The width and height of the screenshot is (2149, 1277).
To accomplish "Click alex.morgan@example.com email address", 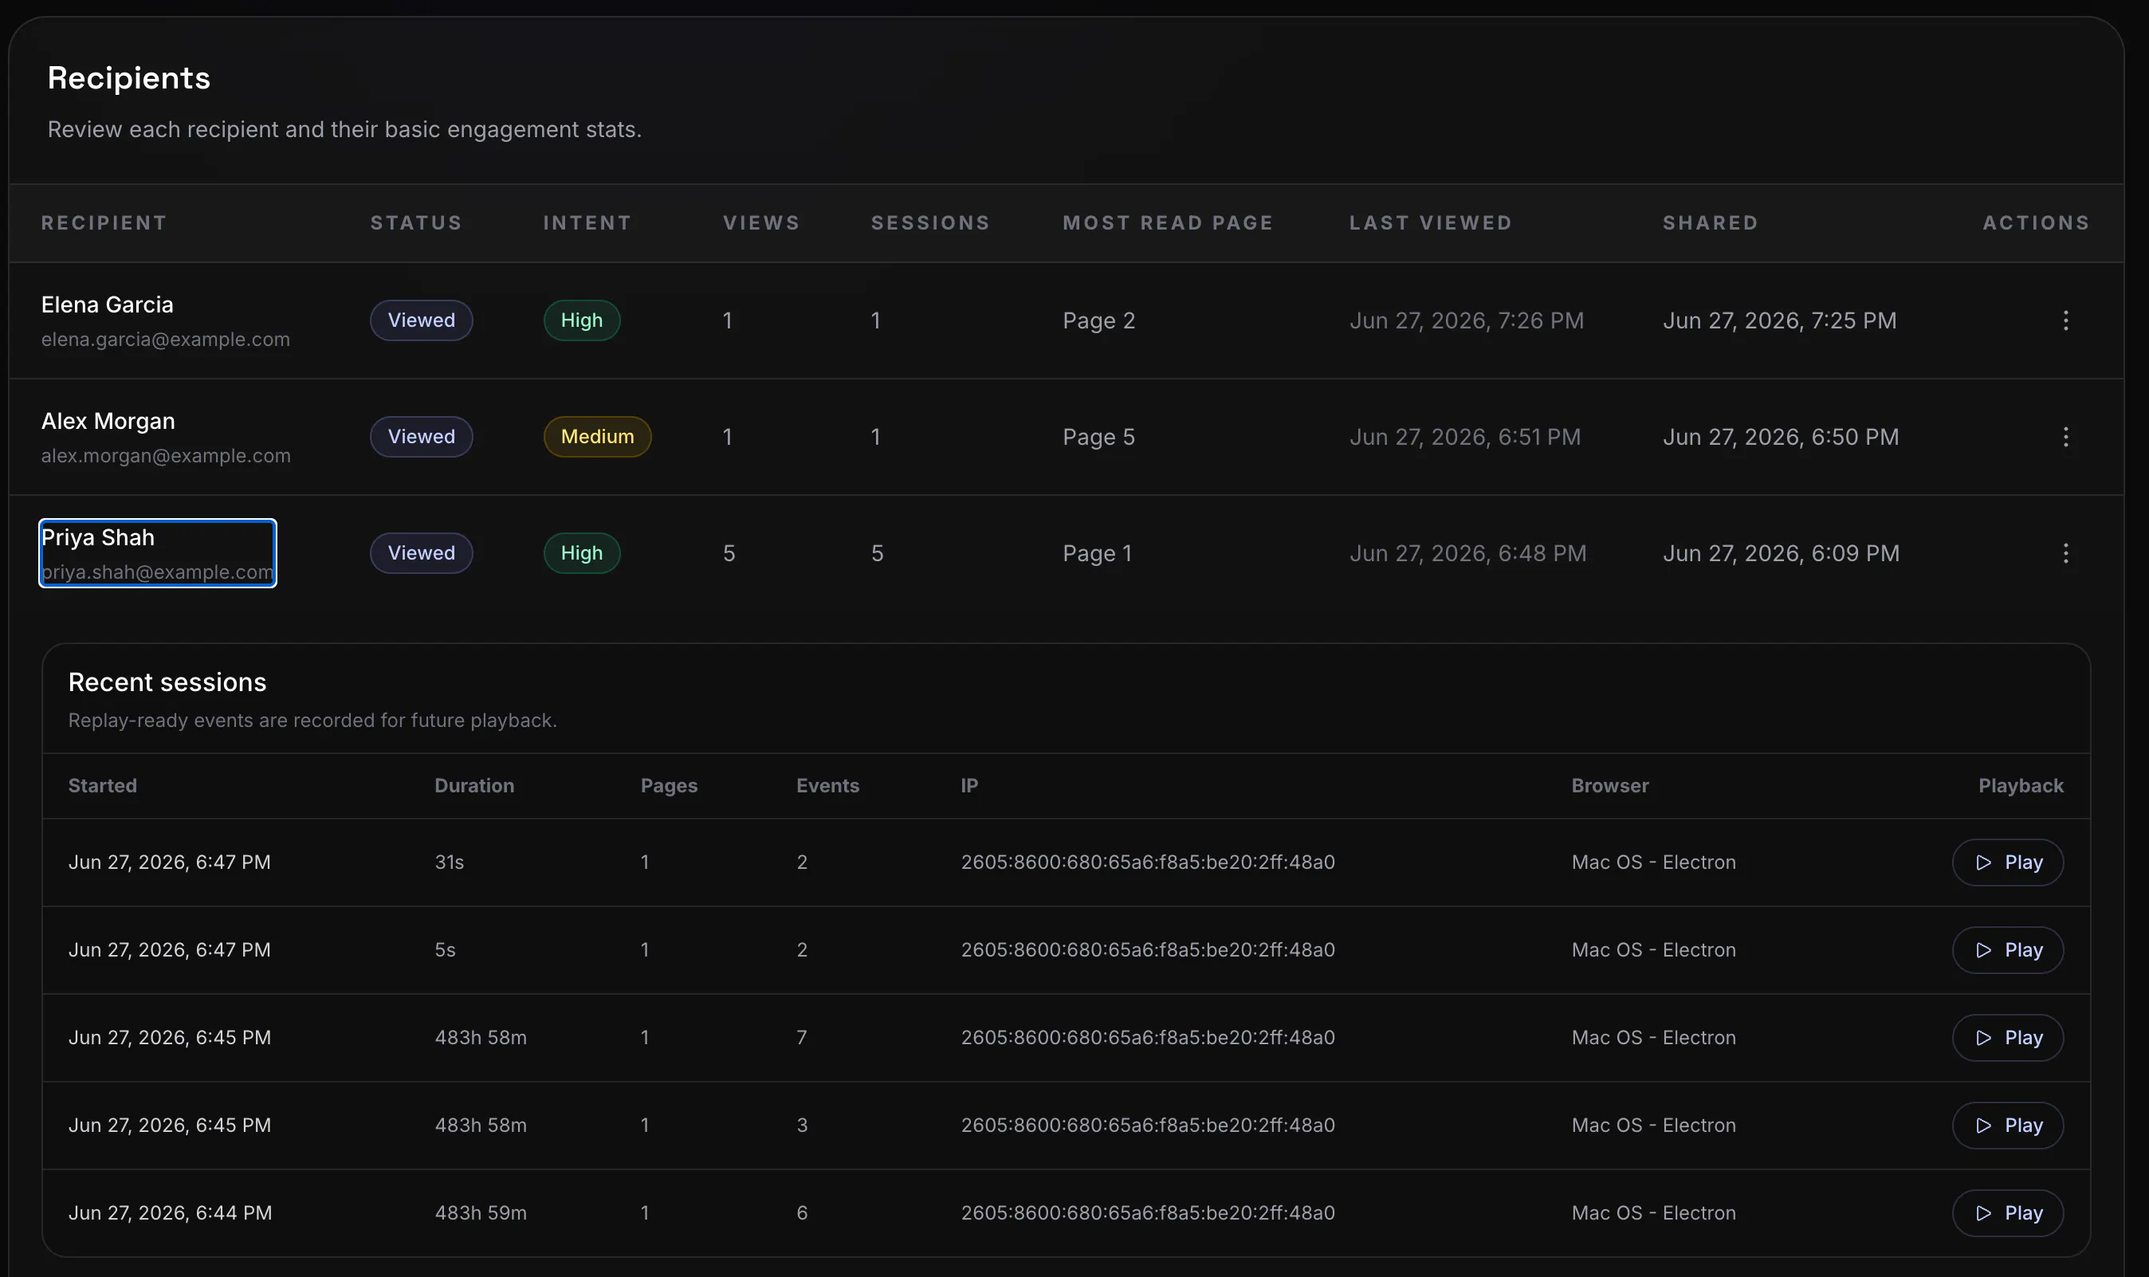I will coord(166,455).
